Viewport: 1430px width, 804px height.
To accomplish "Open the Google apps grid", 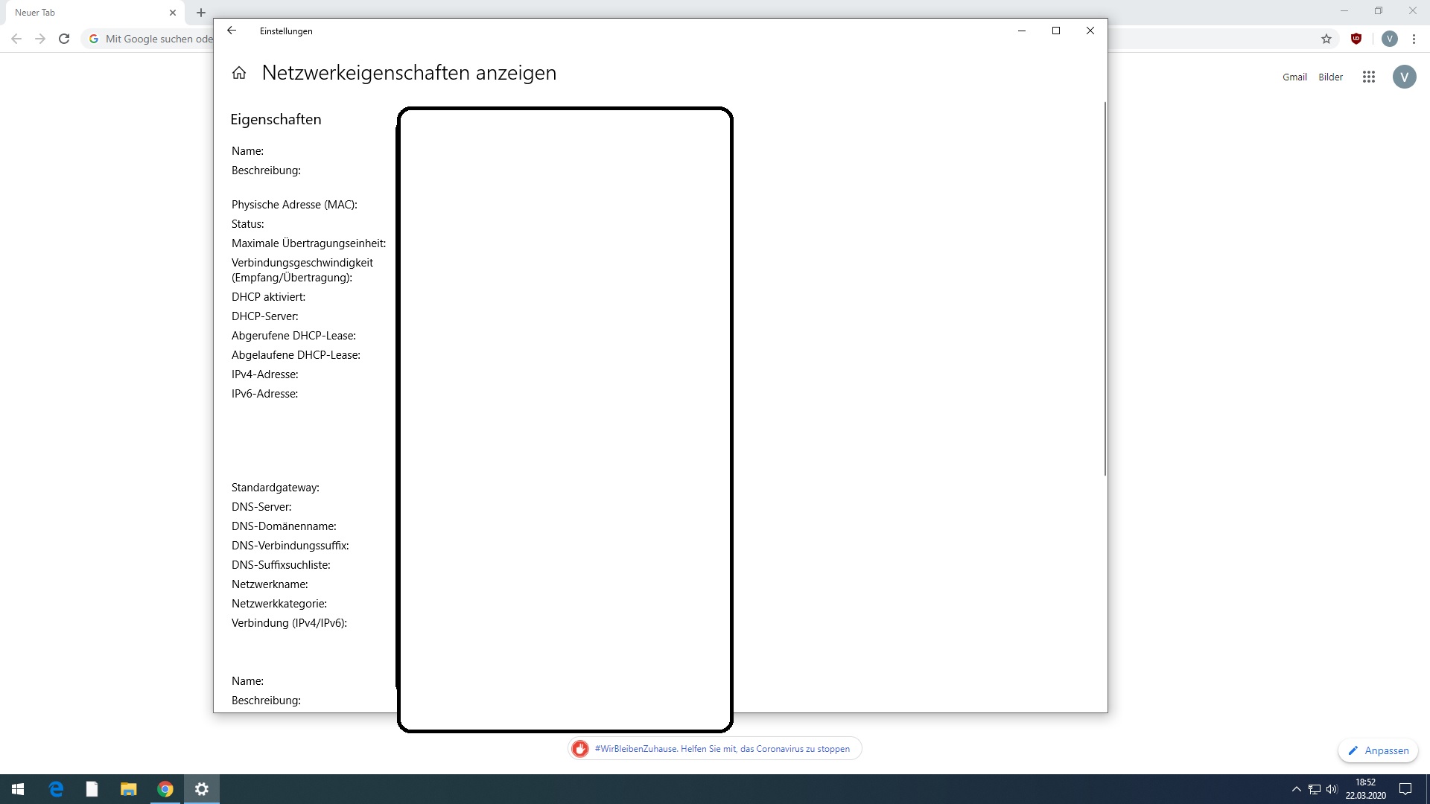I will click(x=1369, y=77).
